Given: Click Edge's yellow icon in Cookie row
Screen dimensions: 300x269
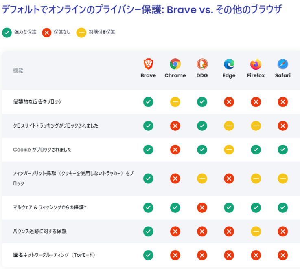Looking at the screenshot, I should [x=229, y=150].
